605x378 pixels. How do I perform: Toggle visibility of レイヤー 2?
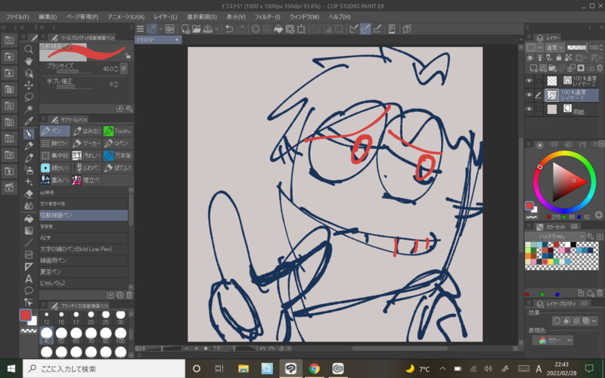(529, 81)
